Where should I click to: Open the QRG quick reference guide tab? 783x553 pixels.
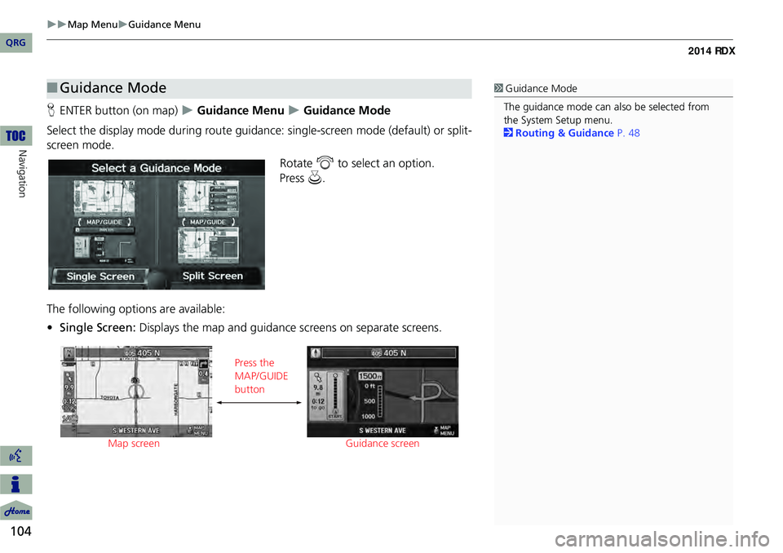pos(15,42)
